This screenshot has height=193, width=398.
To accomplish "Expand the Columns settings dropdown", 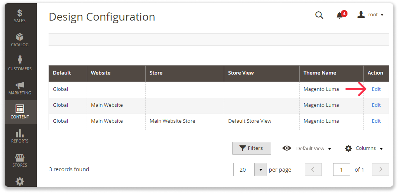I will pos(364,148).
